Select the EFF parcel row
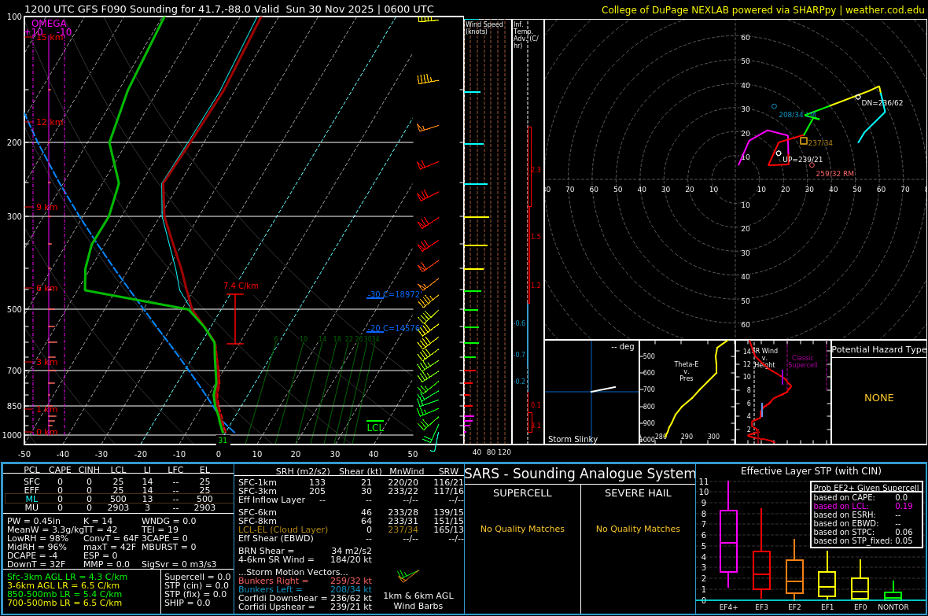This screenshot has width=928, height=616. pyautogui.click(x=119, y=490)
